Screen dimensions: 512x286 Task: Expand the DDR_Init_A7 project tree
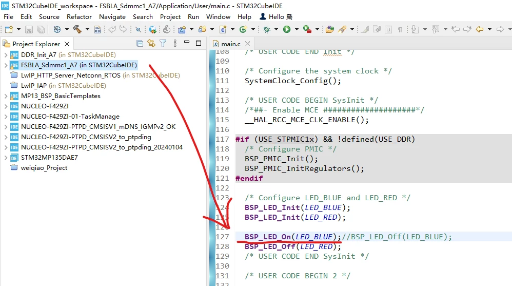click(6, 55)
